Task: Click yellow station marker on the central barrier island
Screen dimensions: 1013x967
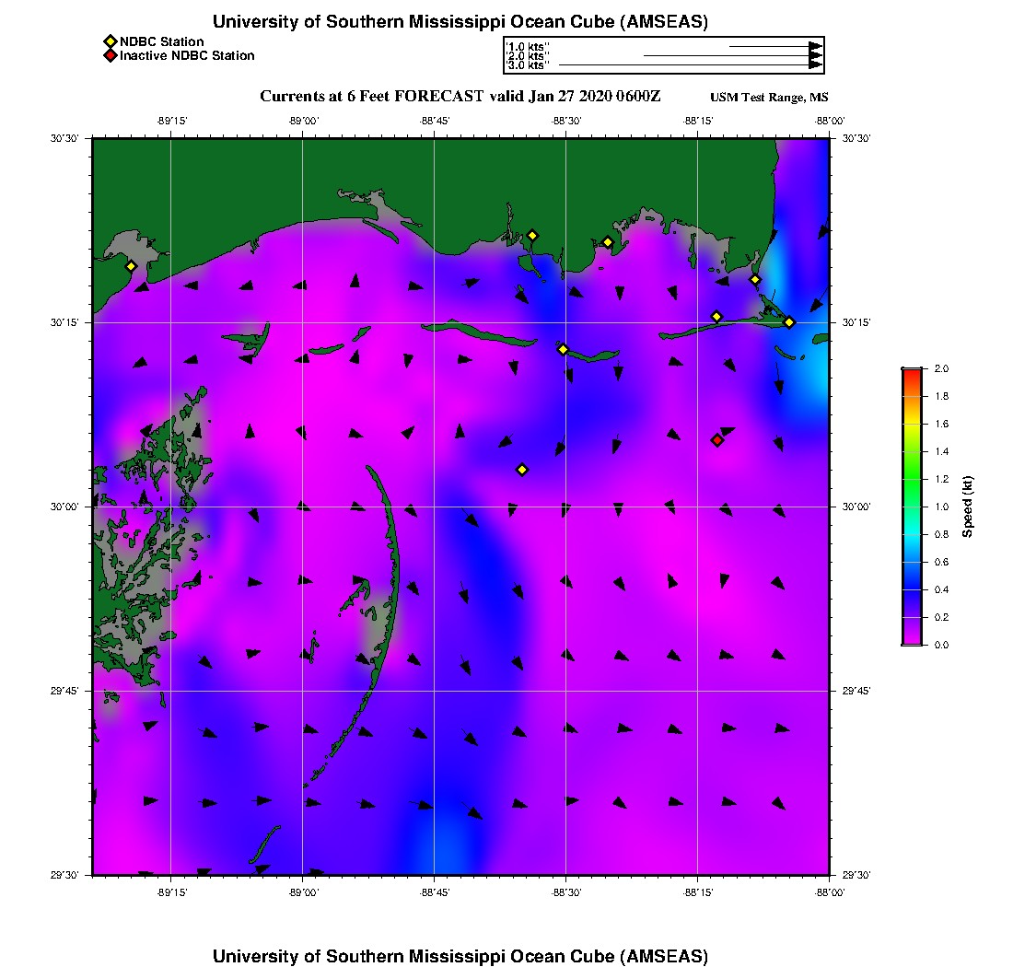Action: [563, 349]
